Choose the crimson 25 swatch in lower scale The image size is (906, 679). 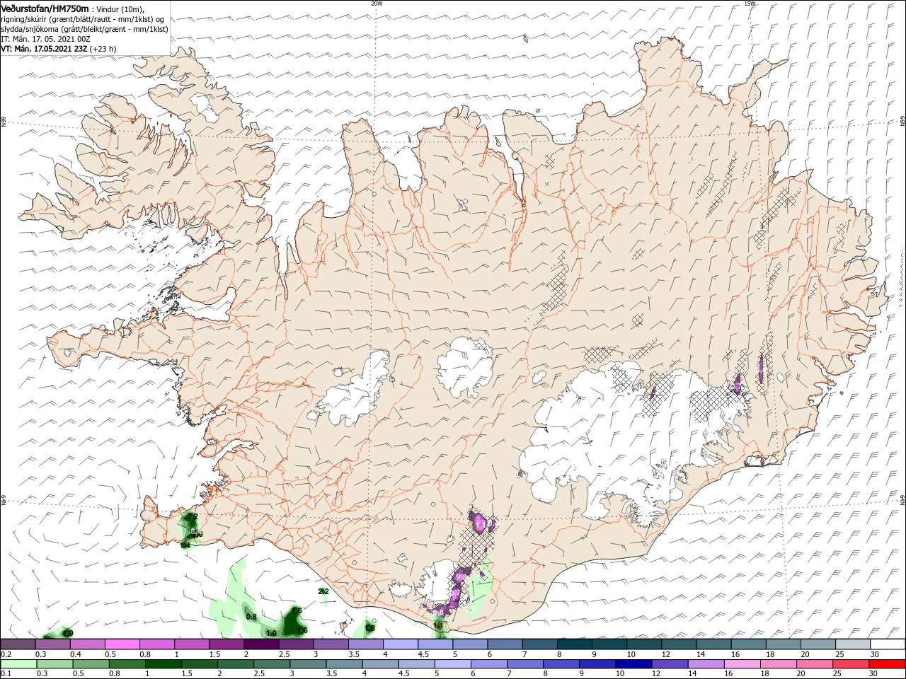(x=851, y=664)
